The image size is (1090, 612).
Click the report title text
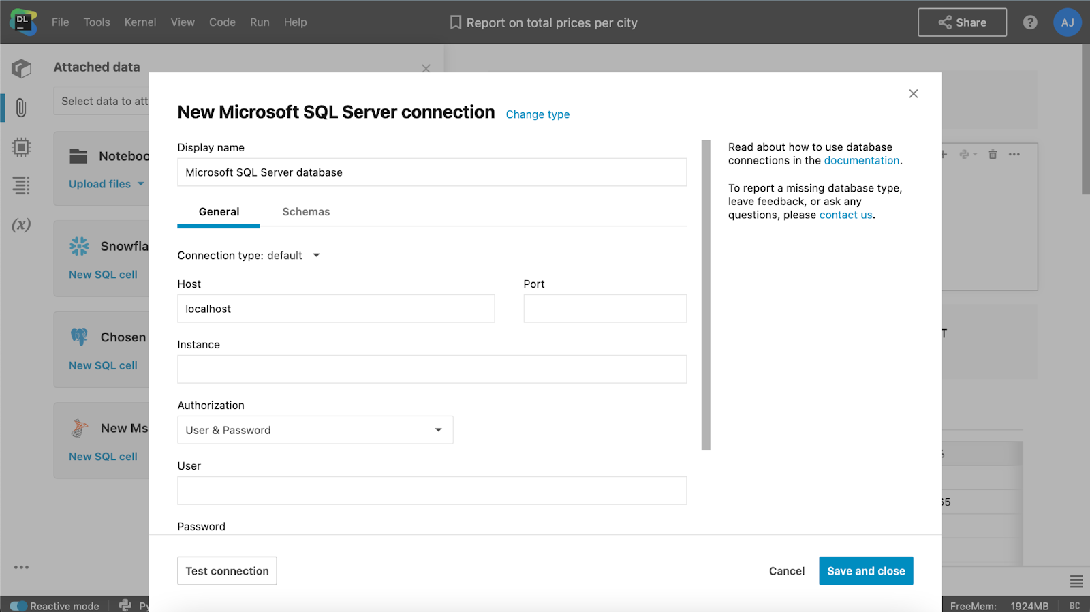point(552,23)
